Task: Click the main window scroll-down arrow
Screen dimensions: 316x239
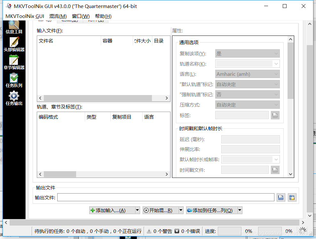Action: coord(310,216)
